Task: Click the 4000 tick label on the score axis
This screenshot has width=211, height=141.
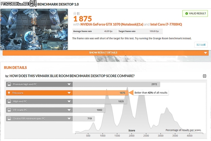Action: tap(190, 136)
